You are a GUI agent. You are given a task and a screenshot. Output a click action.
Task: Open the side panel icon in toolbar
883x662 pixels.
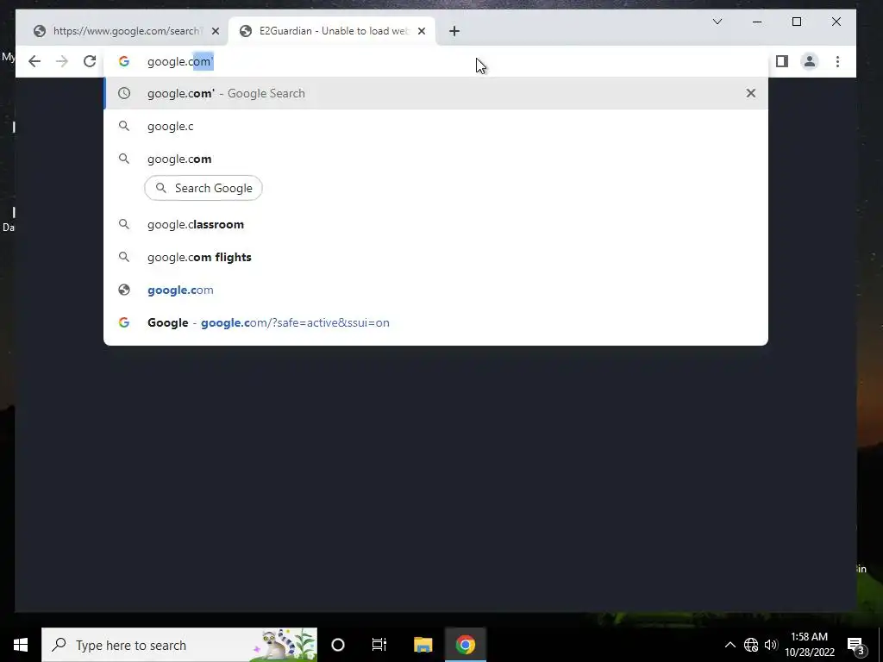[781, 61]
